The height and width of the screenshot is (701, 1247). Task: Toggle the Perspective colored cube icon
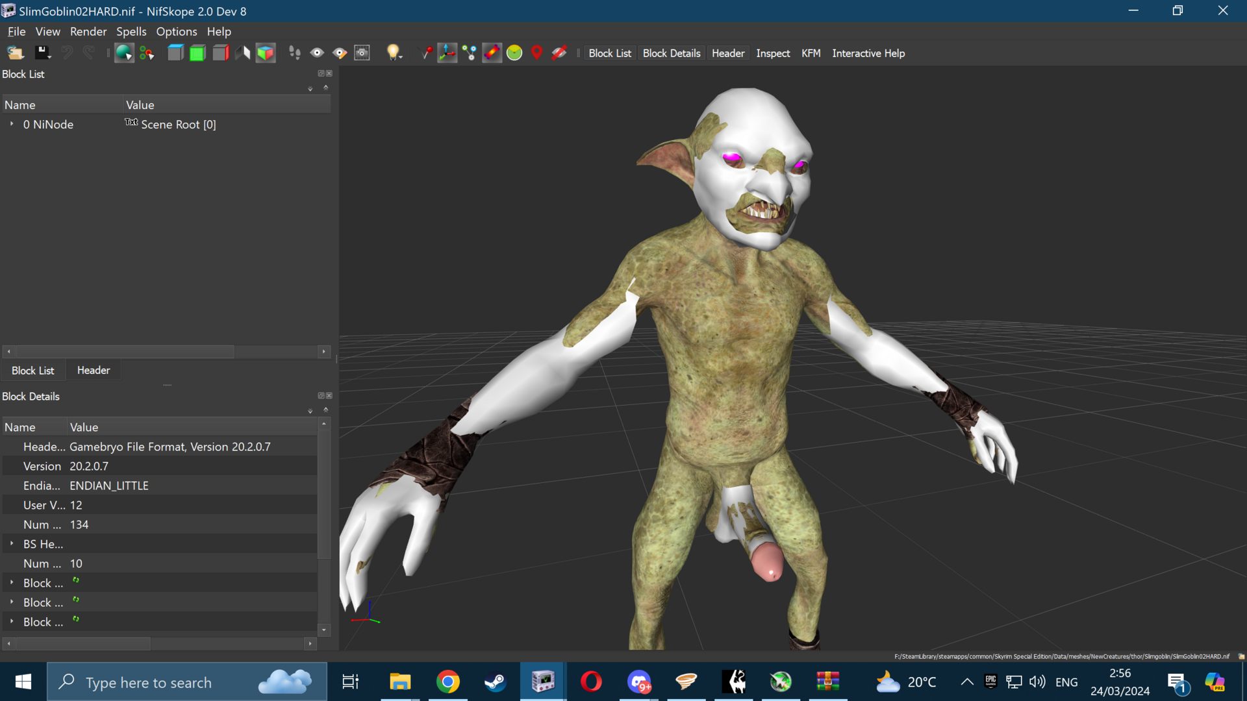click(266, 53)
